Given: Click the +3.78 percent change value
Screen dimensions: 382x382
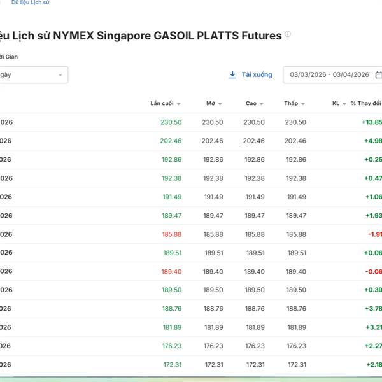Looking at the screenshot, I should point(373,309).
